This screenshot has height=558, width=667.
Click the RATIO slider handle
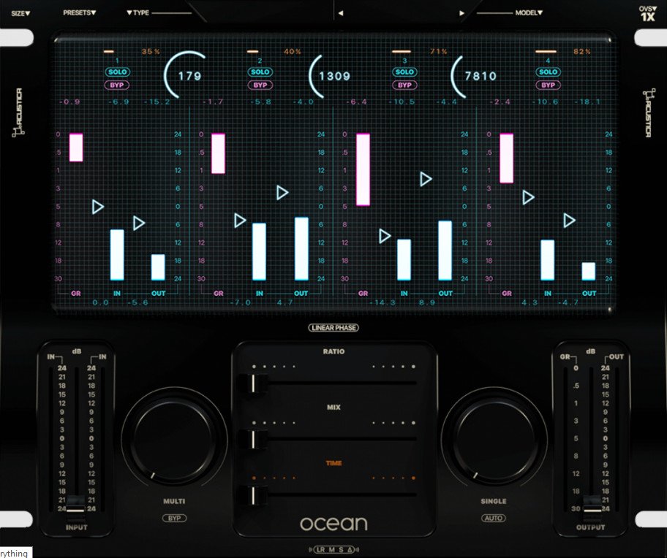pyautogui.click(x=252, y=383)
